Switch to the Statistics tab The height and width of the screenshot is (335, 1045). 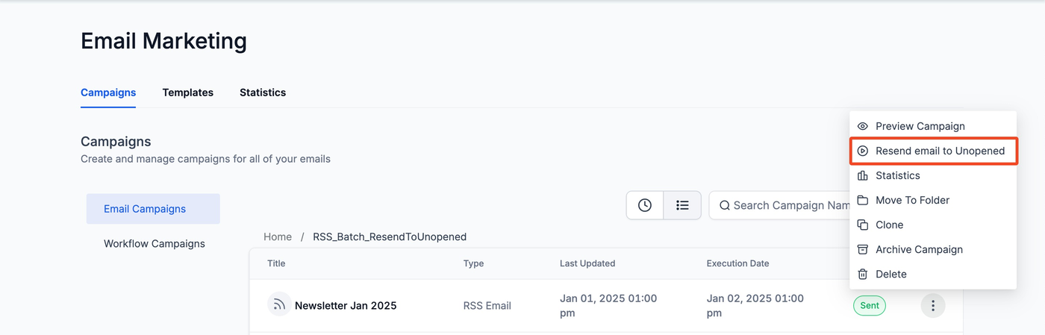(263, 93)
